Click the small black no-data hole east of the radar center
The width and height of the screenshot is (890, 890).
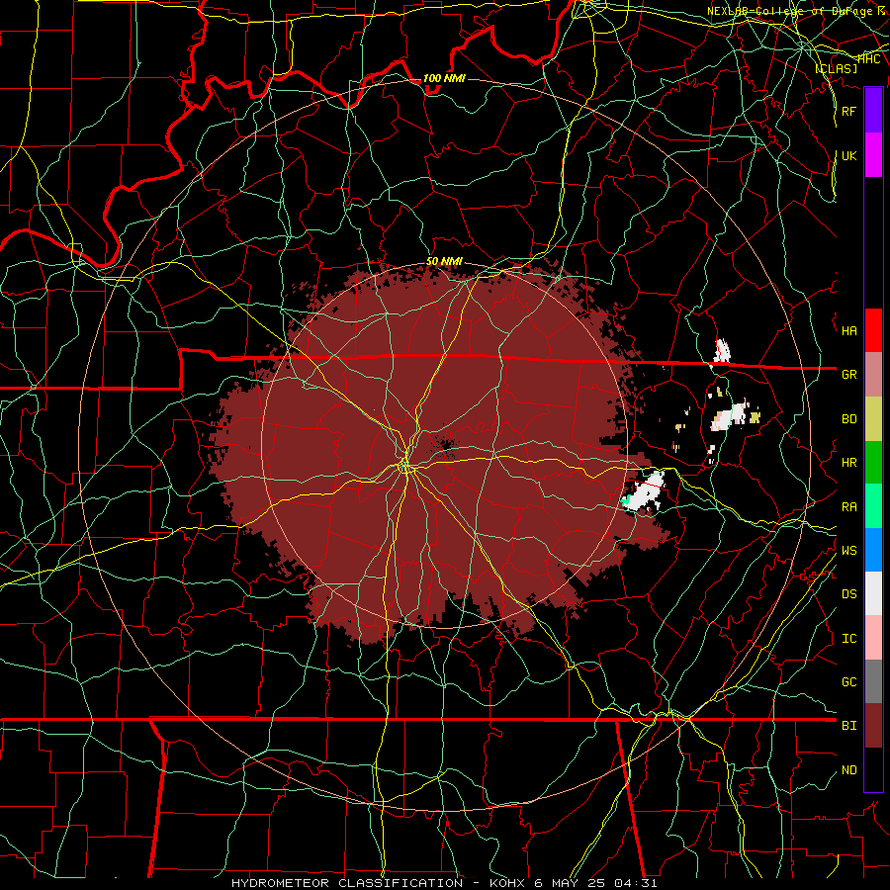coord(444,443)
